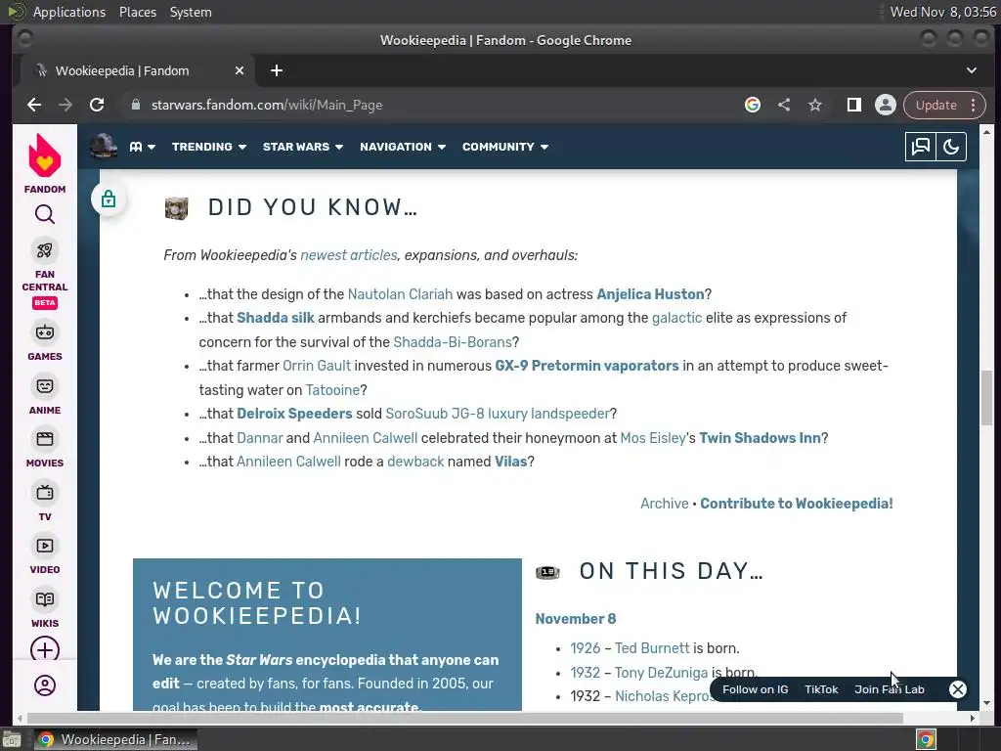Open the Places menu
The width and height of the screenshot is (1001, 751).
(x=137, y=12)
